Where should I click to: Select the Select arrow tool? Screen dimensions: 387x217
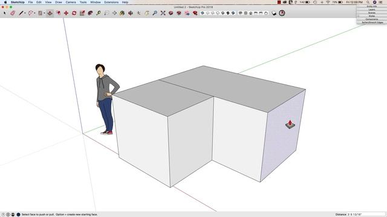click(x=4, y=13)
